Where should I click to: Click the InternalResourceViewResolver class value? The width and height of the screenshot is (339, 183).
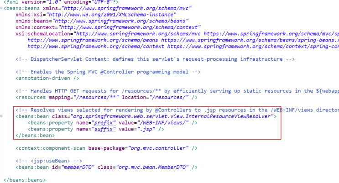pyautogui.click(x=172, y=116)
